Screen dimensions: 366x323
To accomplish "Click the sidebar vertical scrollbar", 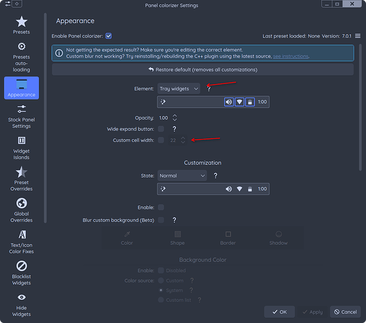I will 45,118.
